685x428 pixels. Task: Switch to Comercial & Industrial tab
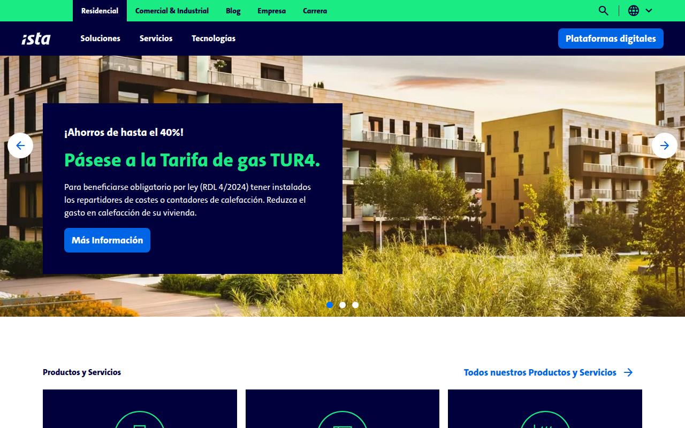[x=172, y=11]
